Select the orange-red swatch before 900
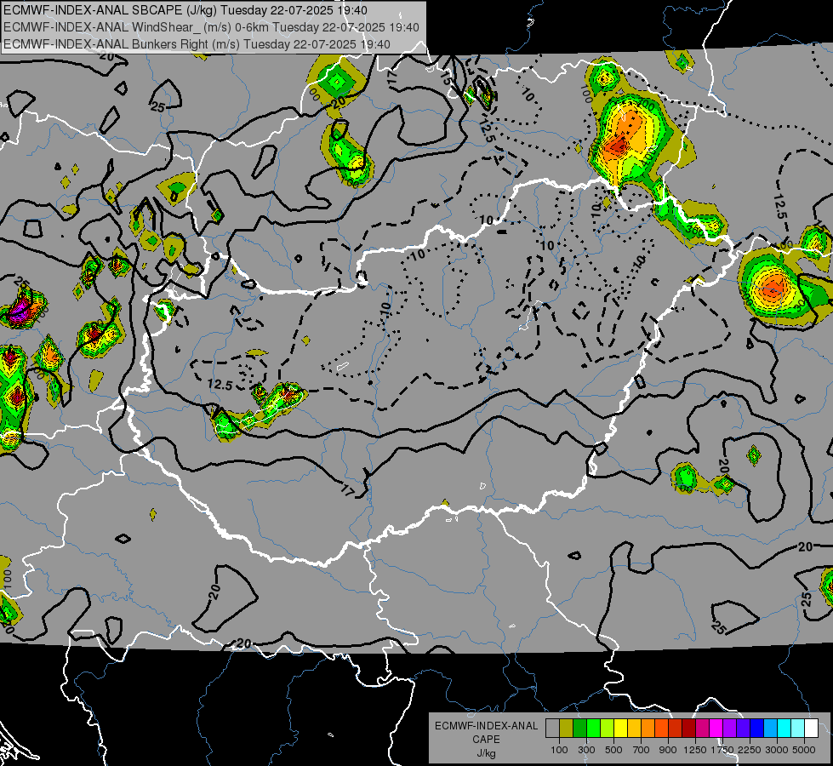 (661, 729)
